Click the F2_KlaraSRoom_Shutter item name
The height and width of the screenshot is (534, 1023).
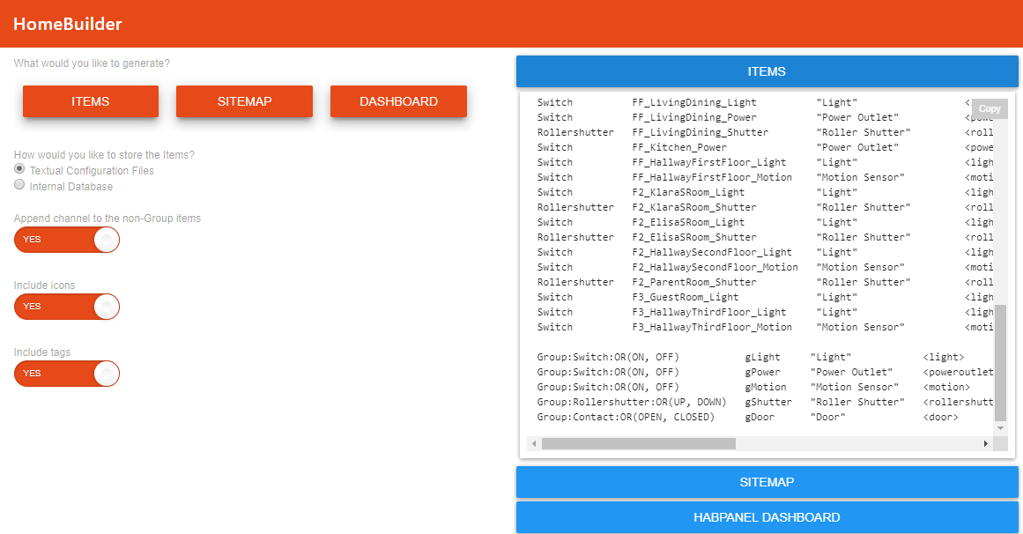pos(694,208)
